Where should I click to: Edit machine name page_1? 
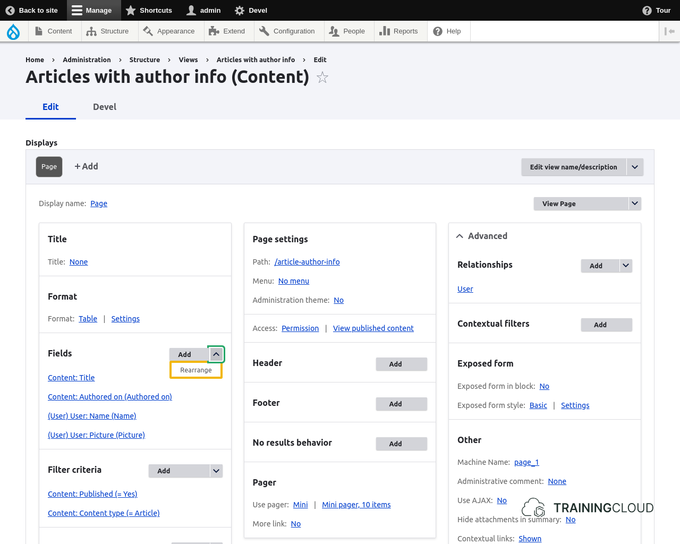tap(526, 462)
